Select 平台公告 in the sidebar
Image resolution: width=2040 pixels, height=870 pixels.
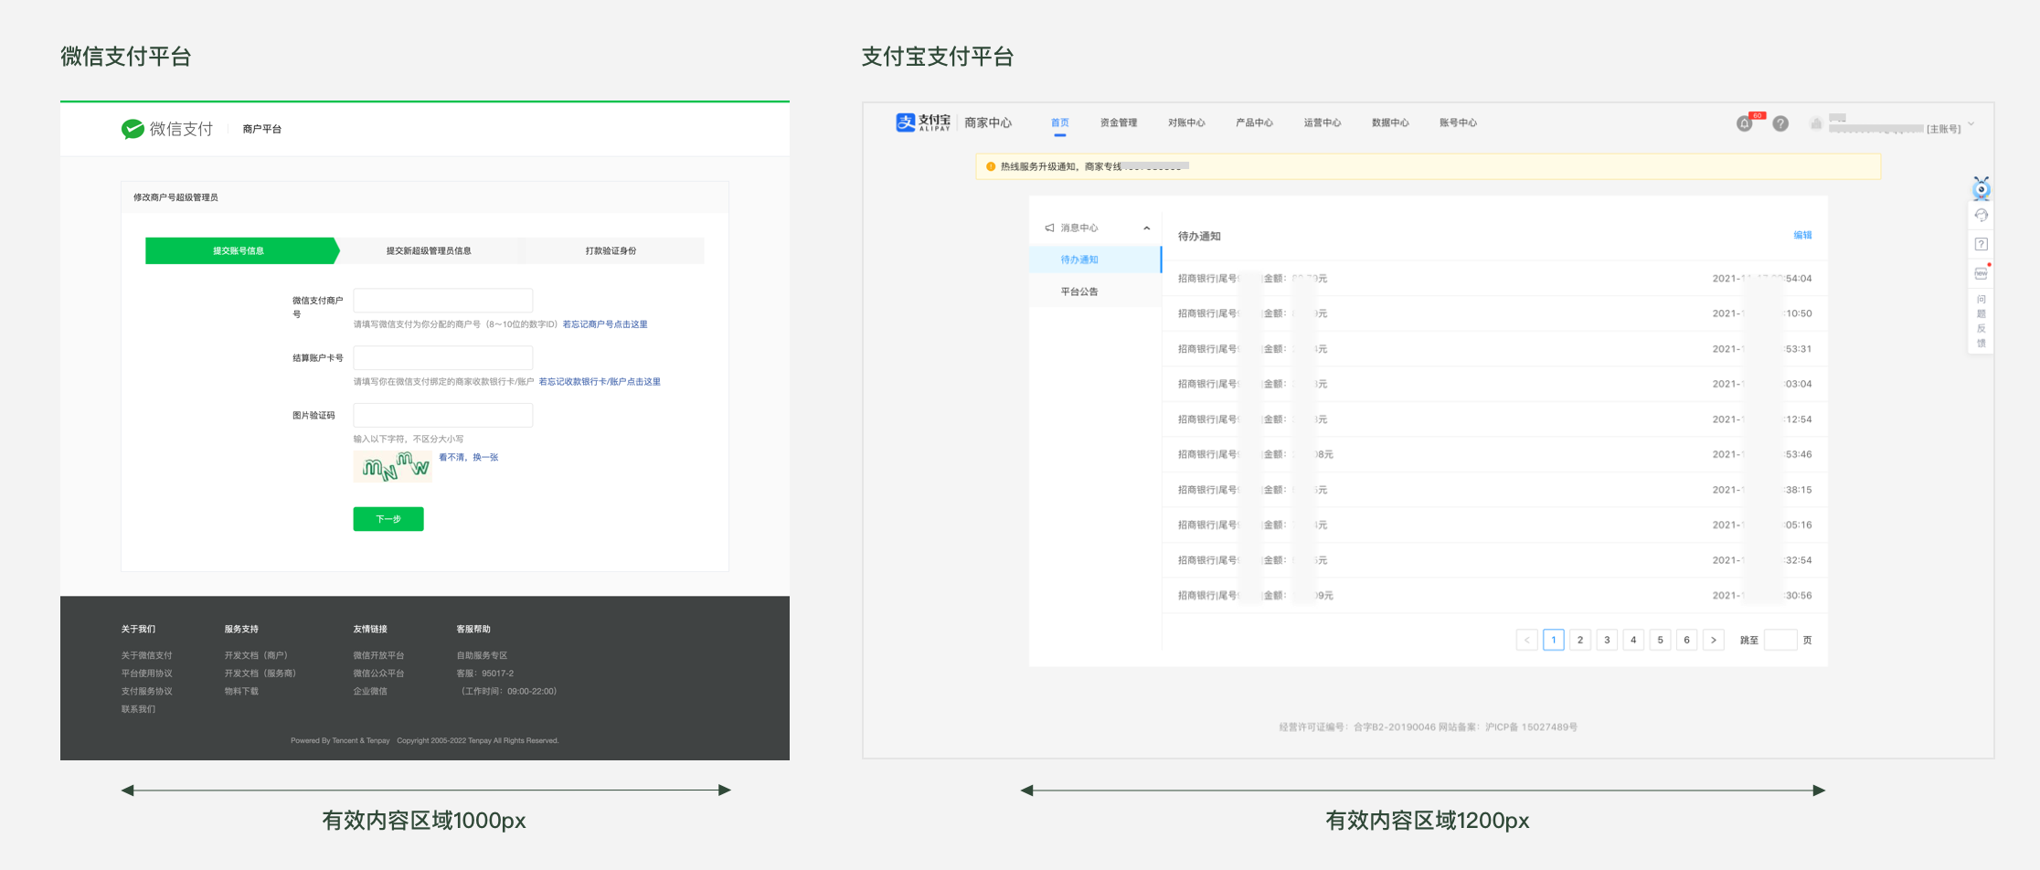(x=1079, y=292)
